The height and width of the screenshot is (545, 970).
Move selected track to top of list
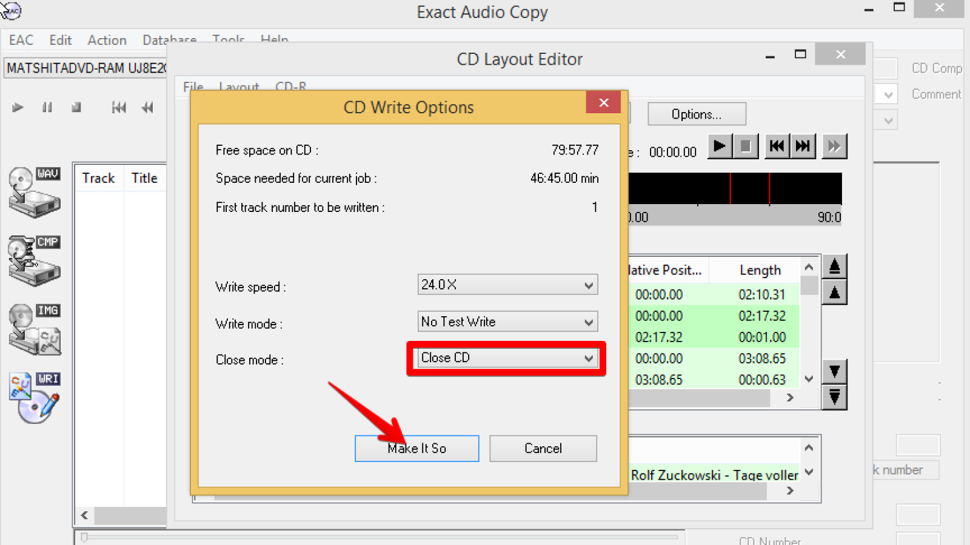click(835, 266)
